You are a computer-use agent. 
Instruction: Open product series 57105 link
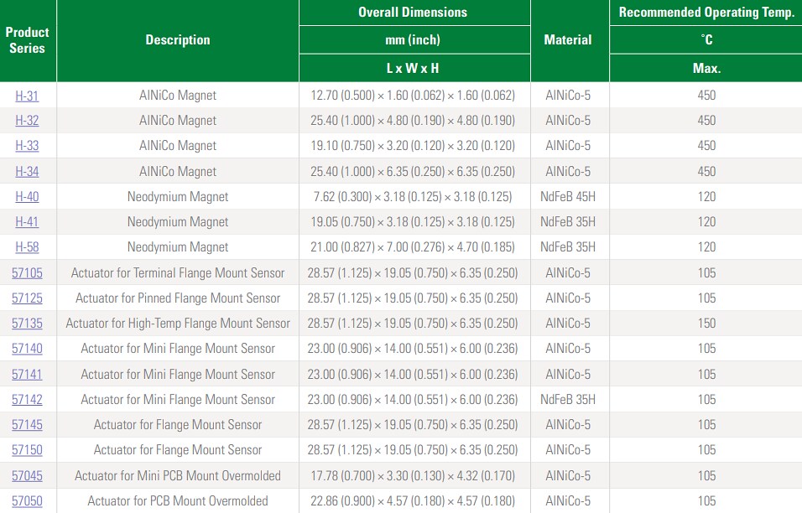pos(27,272)
